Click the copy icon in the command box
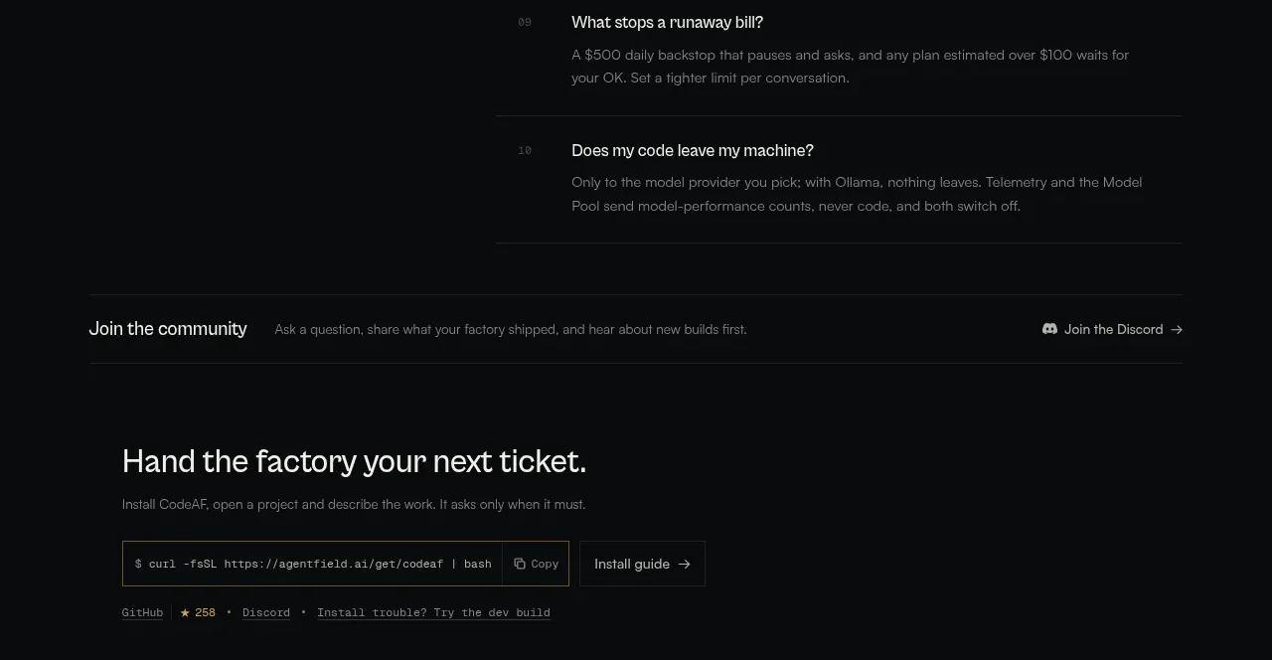The image size is (1272, 660). [520, 564]
